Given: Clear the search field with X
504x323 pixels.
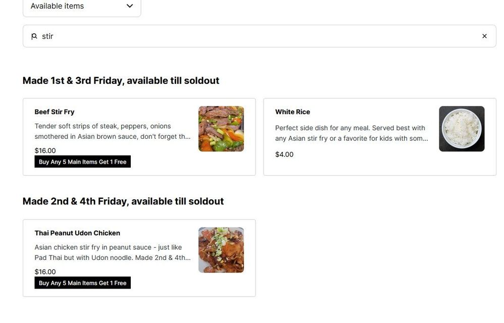Looking at the screenshot, I should (x=484, y=36).
